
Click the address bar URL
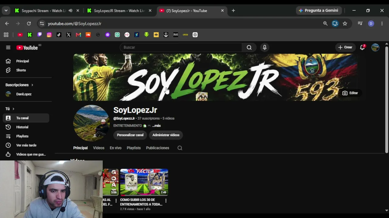(x=74, y=23)
